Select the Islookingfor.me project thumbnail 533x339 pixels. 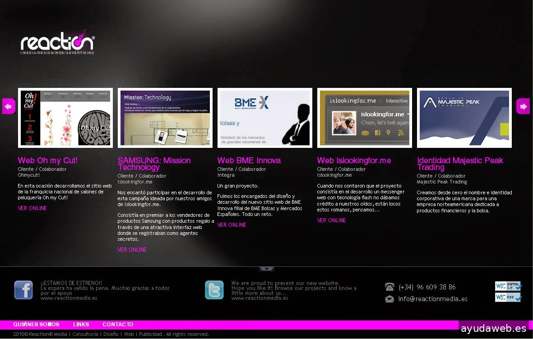point(364,118)
